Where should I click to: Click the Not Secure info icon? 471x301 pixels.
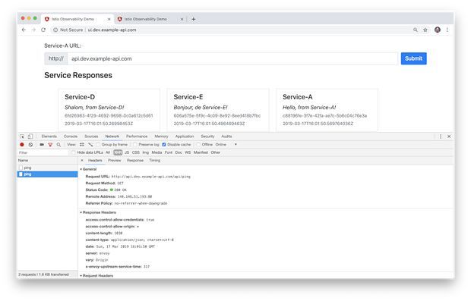point(55,30)
